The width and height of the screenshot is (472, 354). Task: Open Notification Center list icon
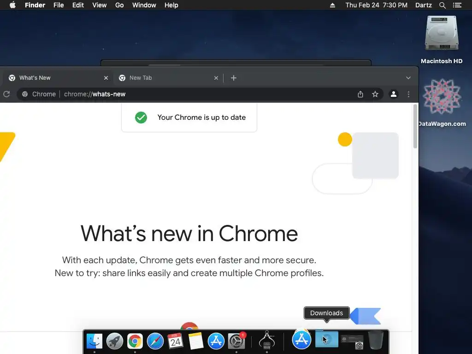457,5
